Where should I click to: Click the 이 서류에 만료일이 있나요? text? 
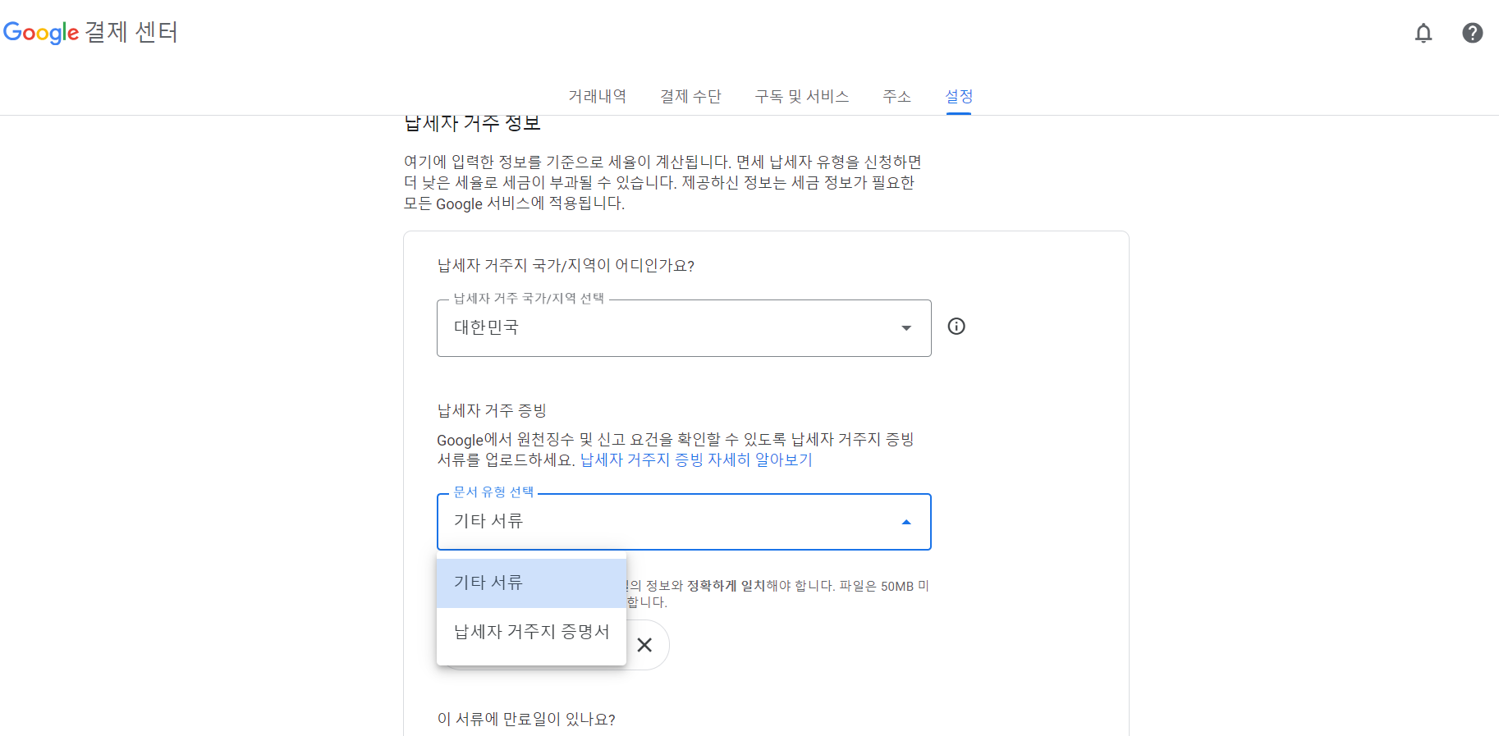[526, 720]
